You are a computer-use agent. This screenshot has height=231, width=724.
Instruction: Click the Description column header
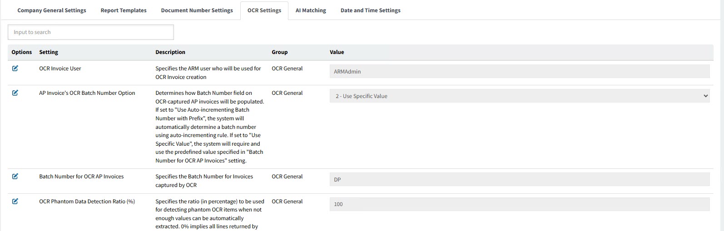(170, 52)
